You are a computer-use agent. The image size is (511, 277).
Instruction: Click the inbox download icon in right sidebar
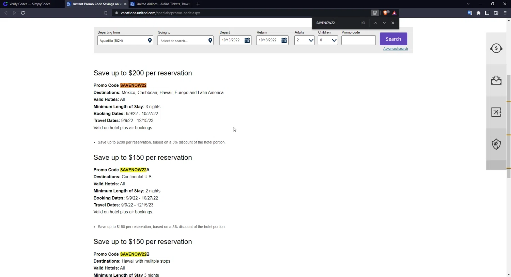[x=496, y=80]
